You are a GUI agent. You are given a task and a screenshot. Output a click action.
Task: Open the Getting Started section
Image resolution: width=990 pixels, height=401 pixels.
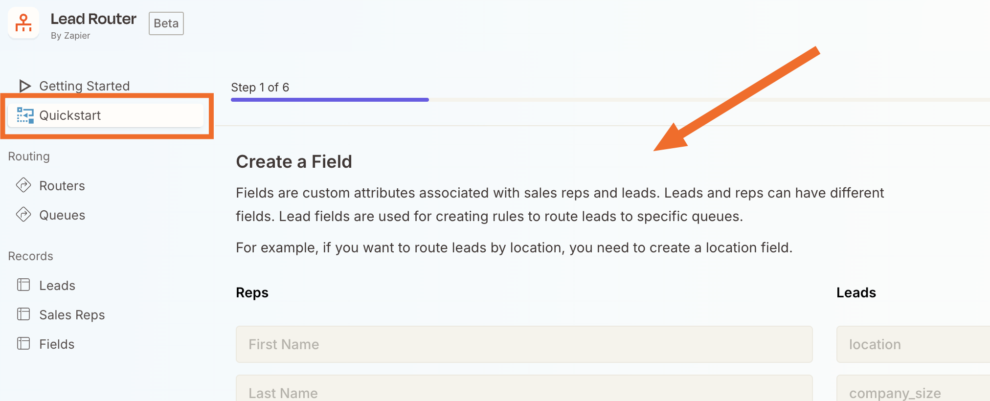pos(84,86)
